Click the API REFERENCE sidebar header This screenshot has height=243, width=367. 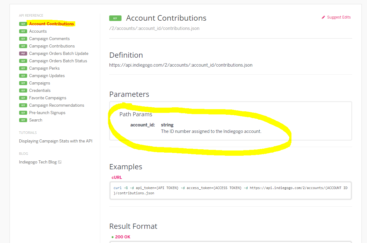31,15
